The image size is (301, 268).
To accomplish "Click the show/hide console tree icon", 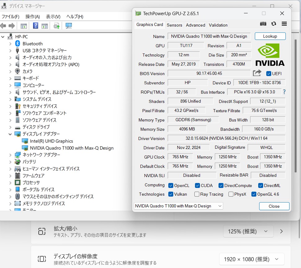I will [24, 26].
